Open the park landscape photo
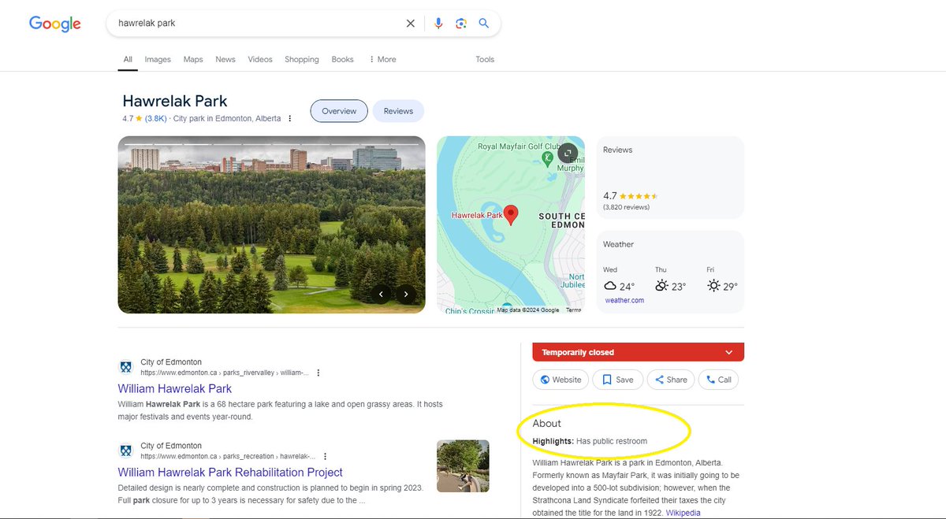Image resolution: width=946 pixels, height=519 pixels. tap(271, 224)
